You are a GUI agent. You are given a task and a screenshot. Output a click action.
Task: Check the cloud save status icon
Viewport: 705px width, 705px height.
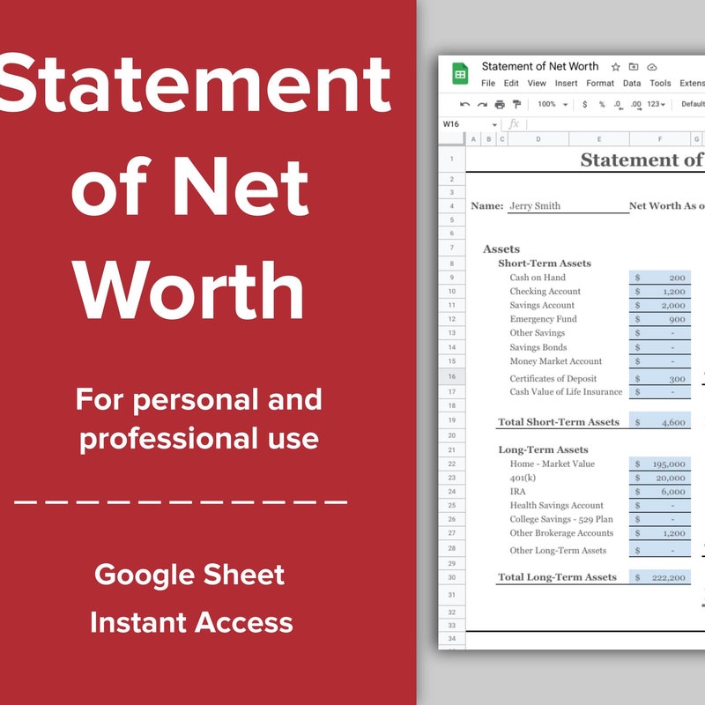pyautogui.click(x=652, y=67)
